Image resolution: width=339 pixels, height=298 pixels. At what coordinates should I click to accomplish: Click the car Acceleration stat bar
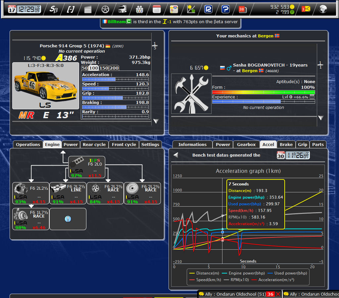coord(115,79)
